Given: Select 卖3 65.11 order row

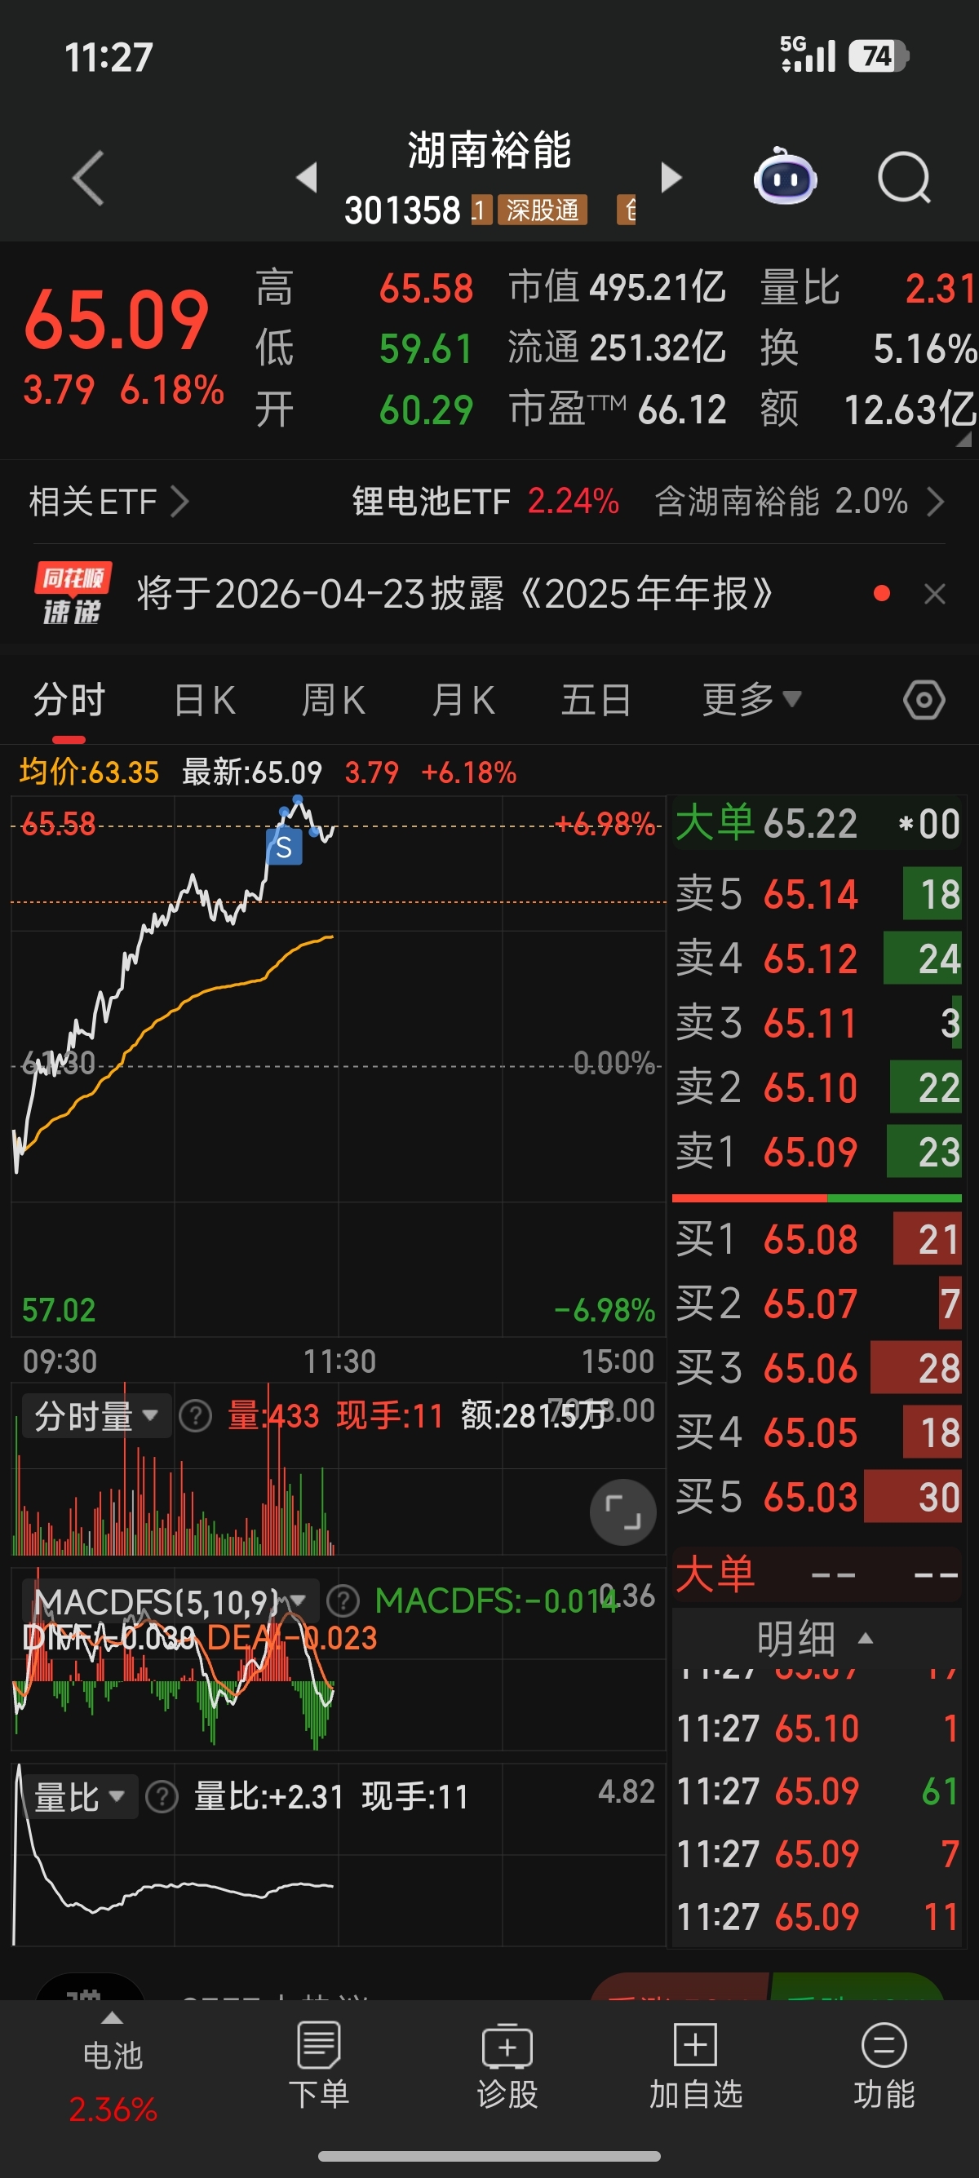Looking at the screenshot, I should tap(817, 1023).
